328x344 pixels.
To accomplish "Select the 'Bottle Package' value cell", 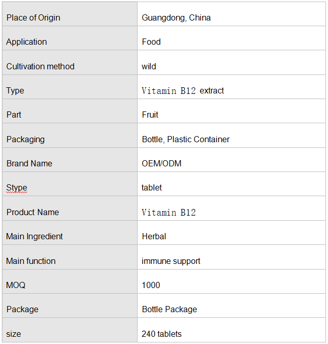I will pyautogui.click(x=231, y=305).
